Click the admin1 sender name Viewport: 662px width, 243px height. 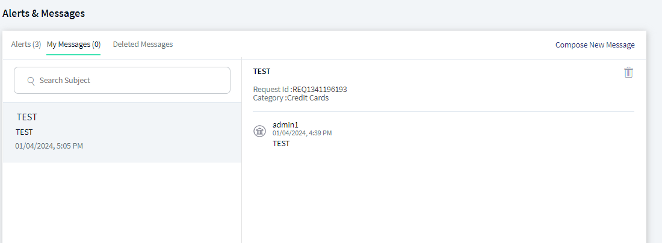(285, 125)
